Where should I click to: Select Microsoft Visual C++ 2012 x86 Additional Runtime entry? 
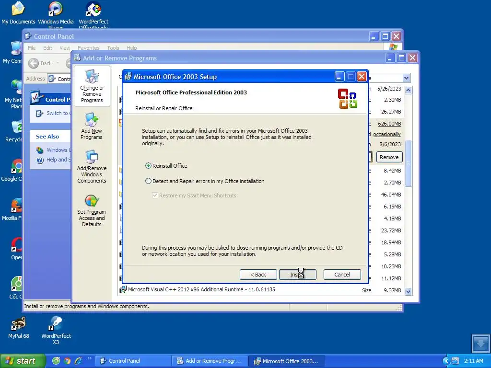201,289
